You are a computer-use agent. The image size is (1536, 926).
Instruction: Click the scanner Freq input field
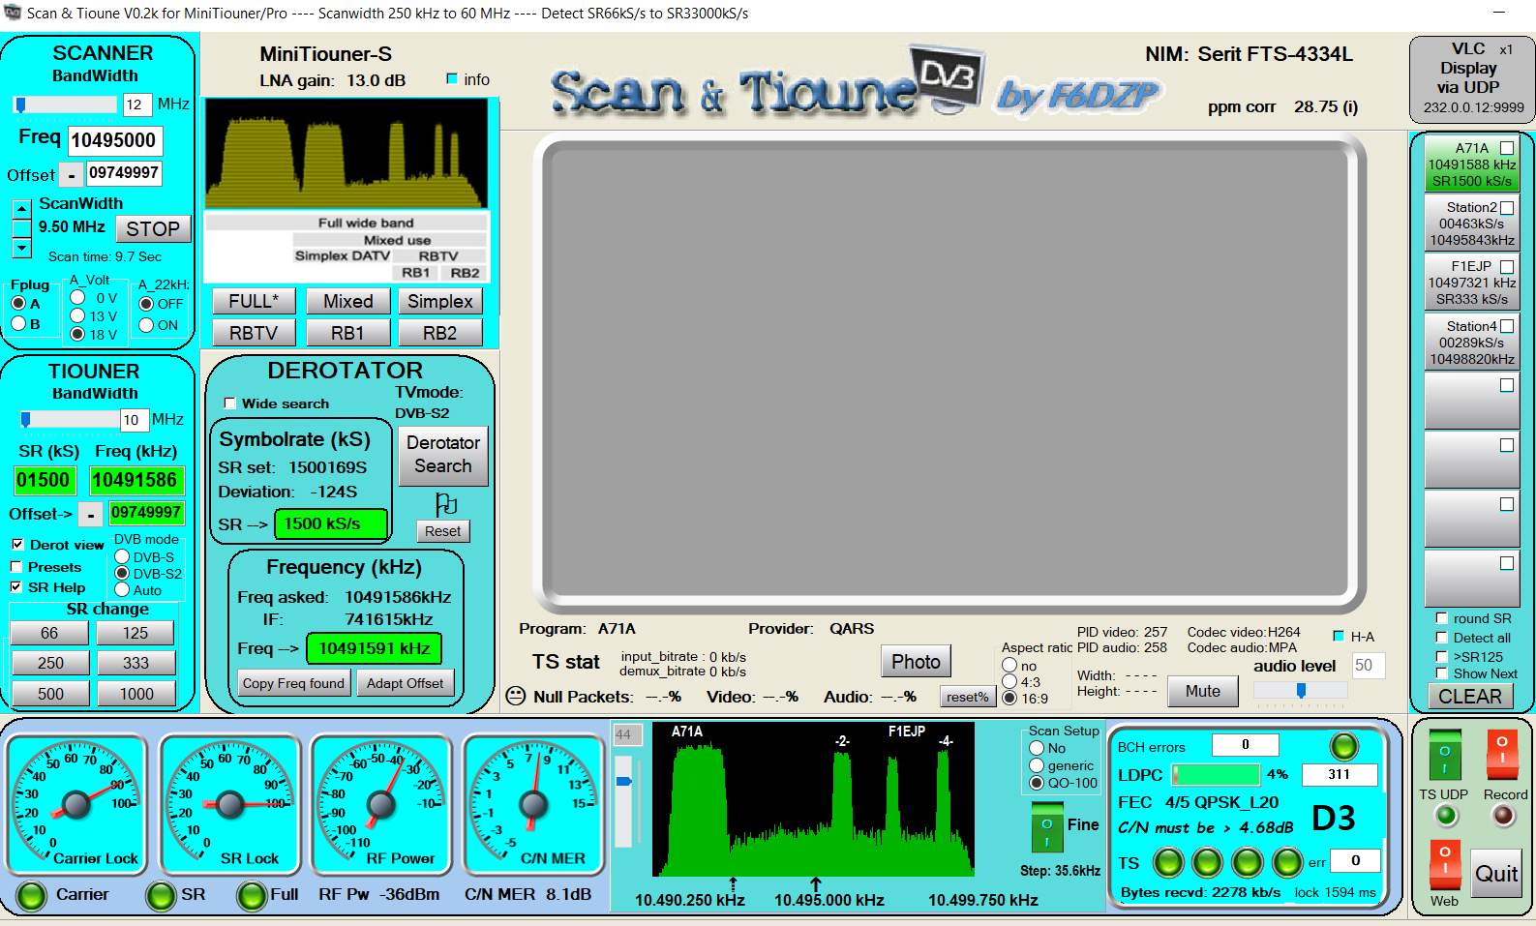115,140
